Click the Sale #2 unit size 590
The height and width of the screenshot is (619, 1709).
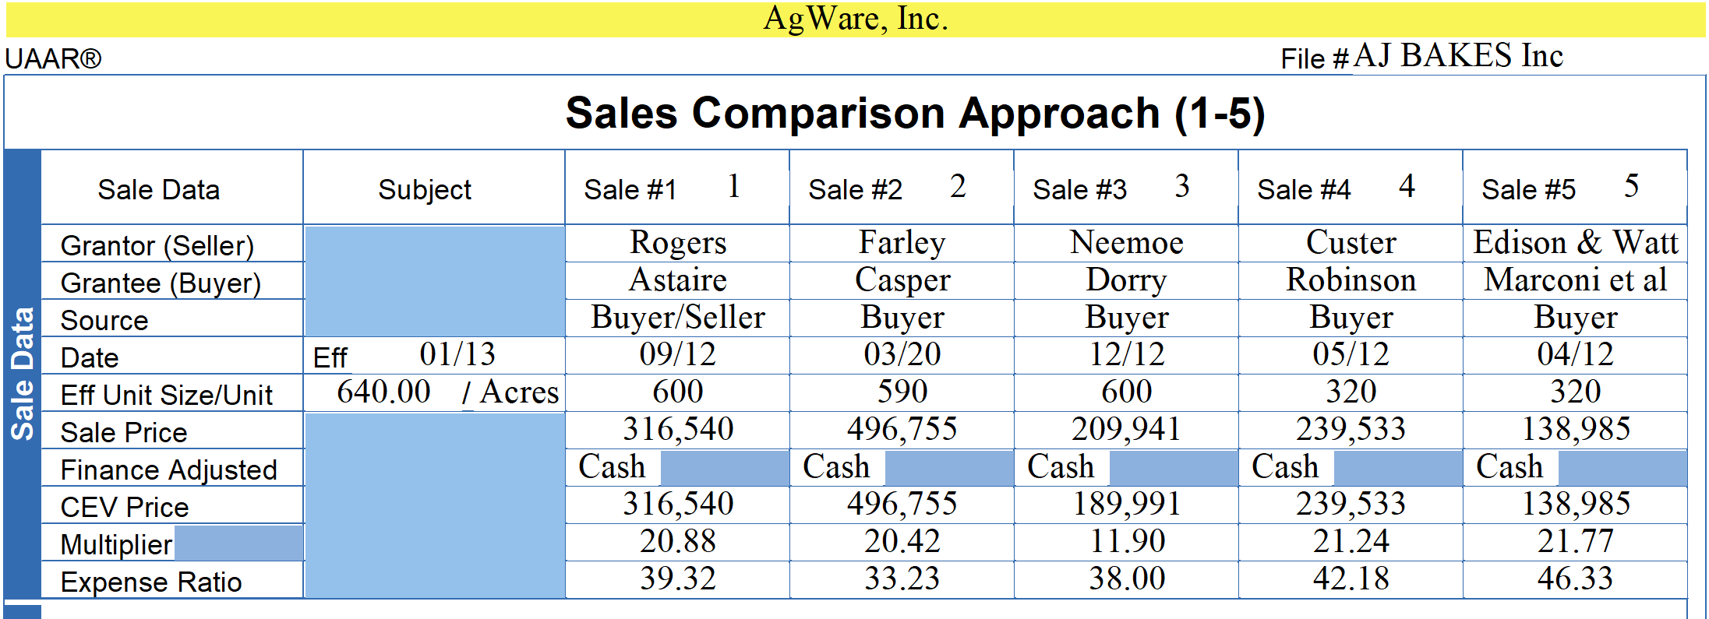coord(902,392)
